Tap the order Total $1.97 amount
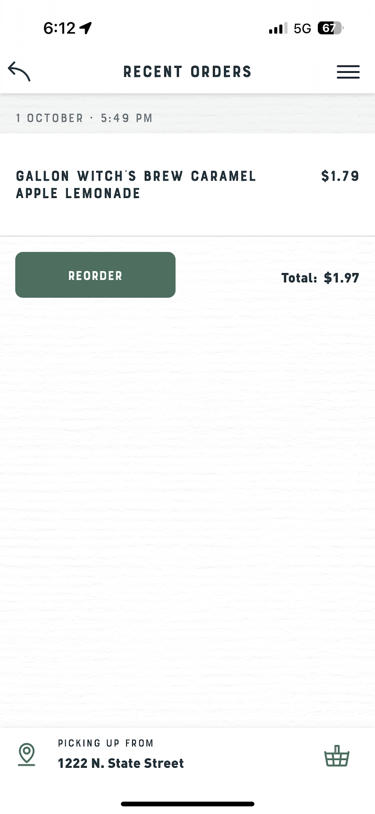The image size is (375, 814). coord(341,278)
